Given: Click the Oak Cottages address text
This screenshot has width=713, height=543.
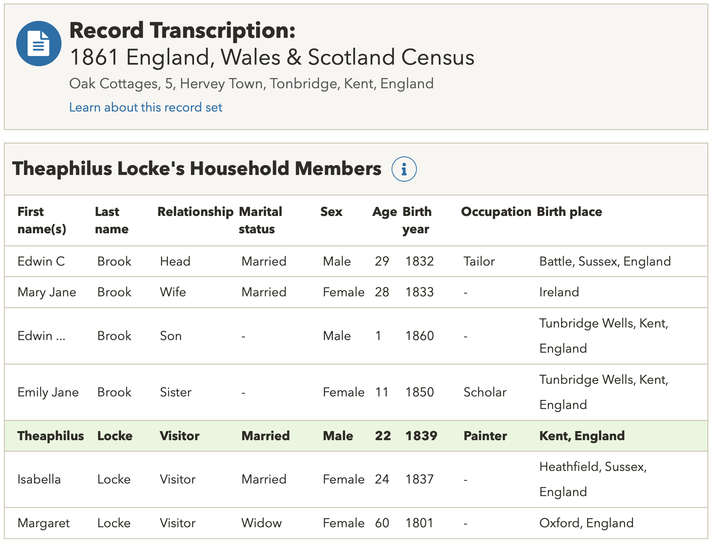Looking at the screenshot, I should click(251, 84).
